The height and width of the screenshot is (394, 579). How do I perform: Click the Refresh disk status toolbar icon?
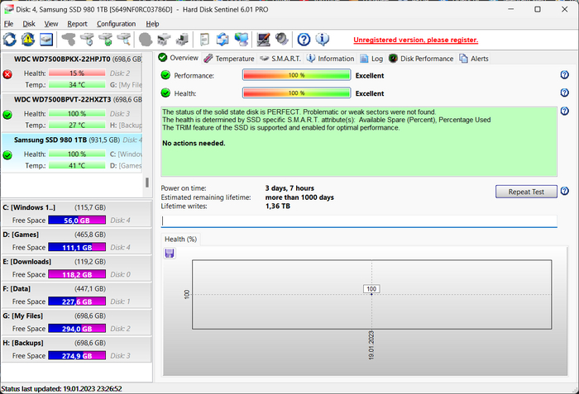pyautogui.click(x=10, y=40)
